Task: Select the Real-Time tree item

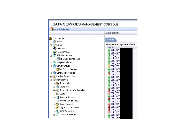Action: [x=61, y=48]
